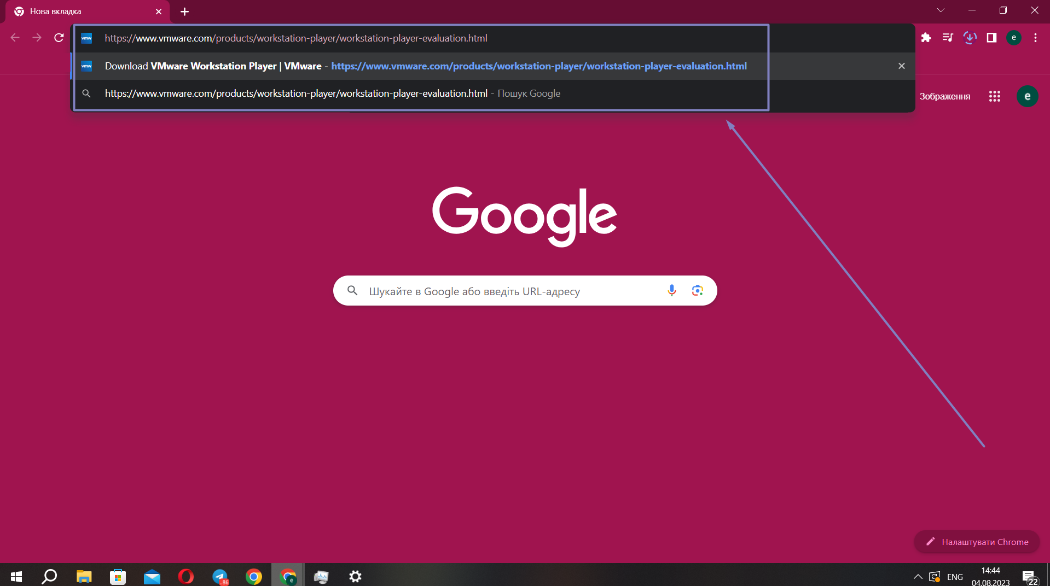
Task: Open the Windows Start menu
Action: [16, 576]
